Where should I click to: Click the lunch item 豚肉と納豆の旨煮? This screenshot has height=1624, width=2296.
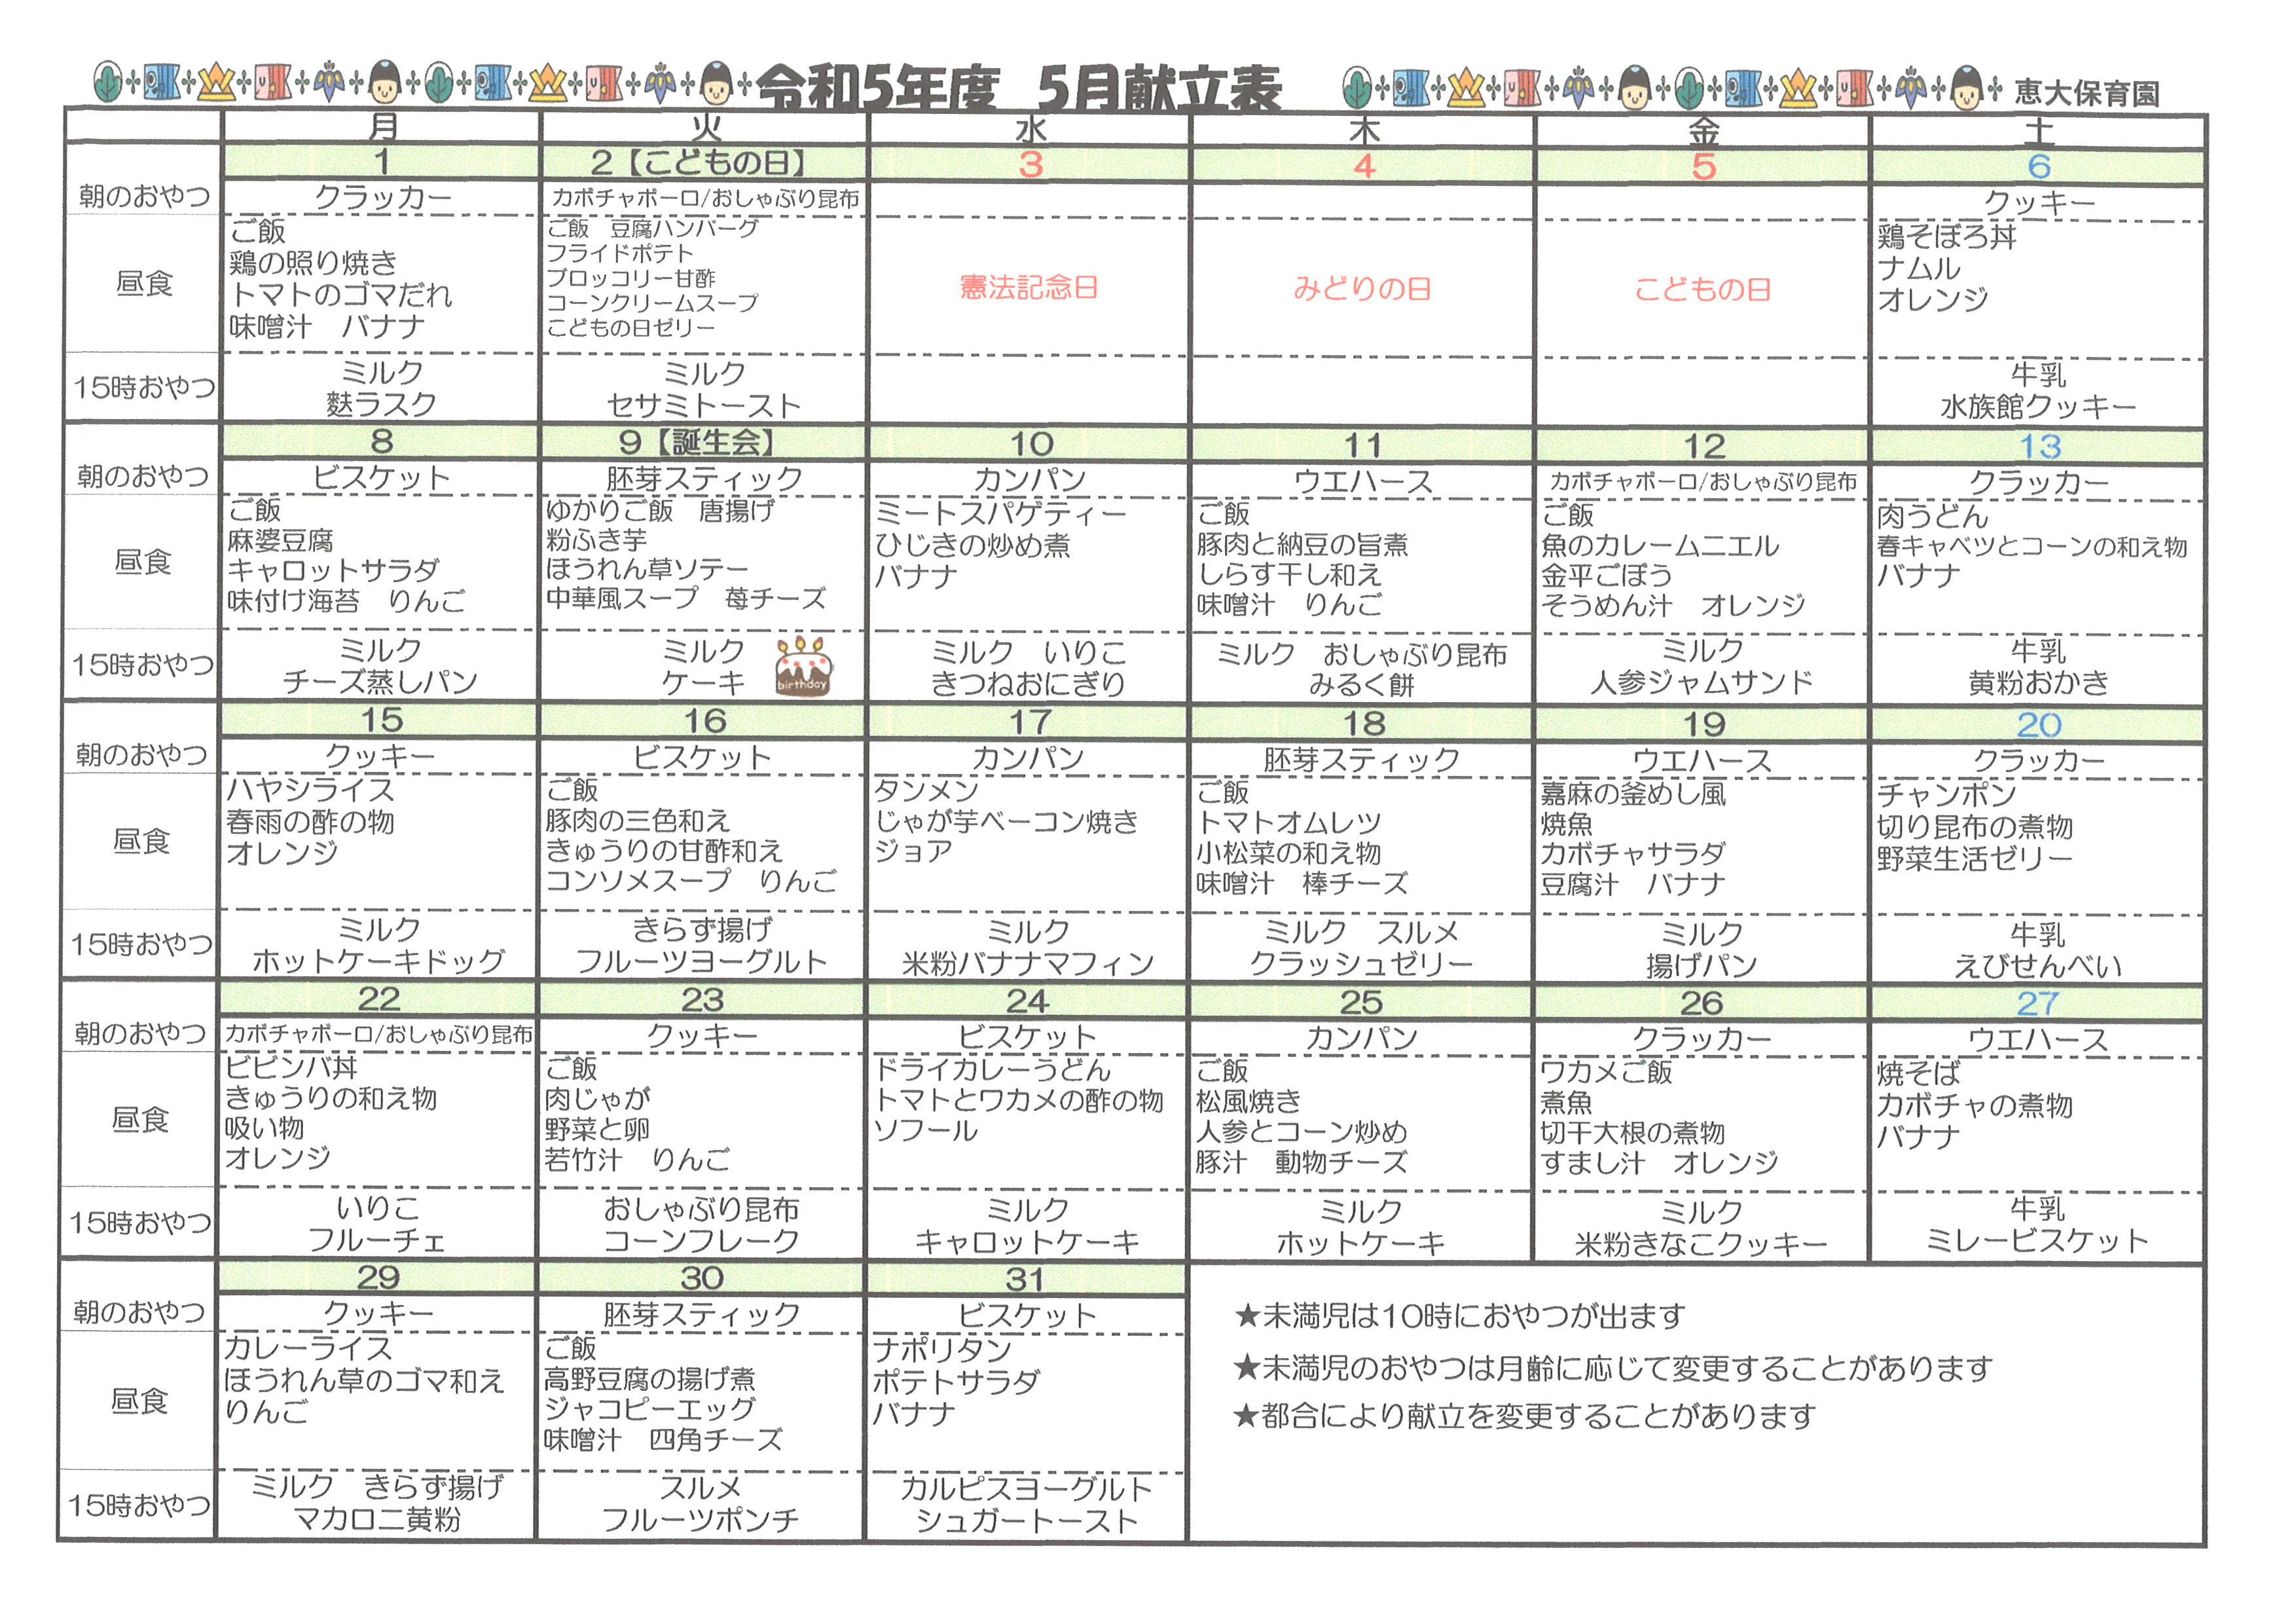(x=1302, y=545)
